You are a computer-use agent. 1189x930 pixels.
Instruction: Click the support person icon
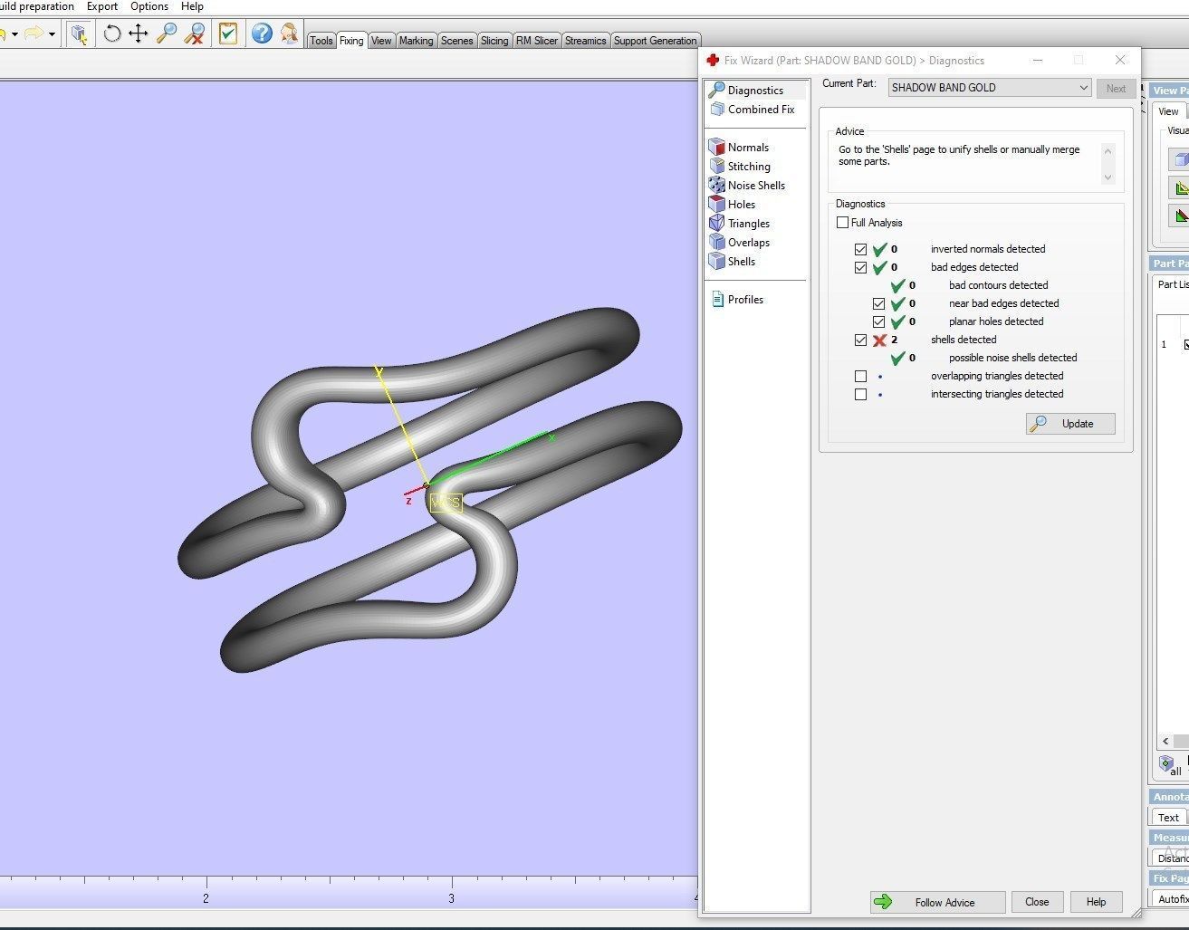click(290, 34)
